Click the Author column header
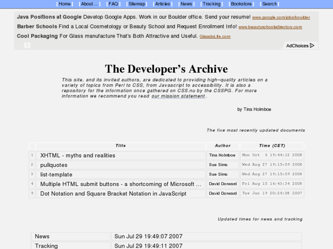This screenshot has width=333, height=249. click(x=223, y=146)
